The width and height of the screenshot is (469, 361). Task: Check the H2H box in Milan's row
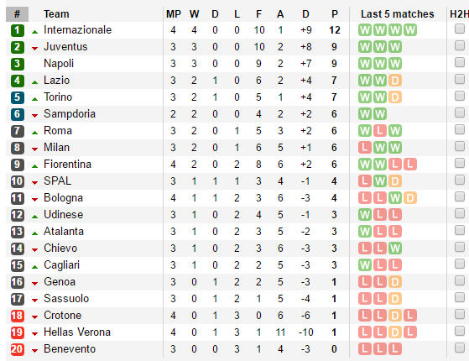coord(460,146)
